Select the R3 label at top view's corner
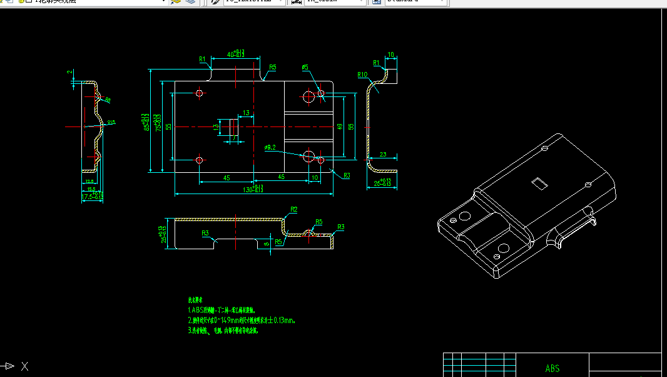This screenshot has width=667, height=377. (347, 175)
